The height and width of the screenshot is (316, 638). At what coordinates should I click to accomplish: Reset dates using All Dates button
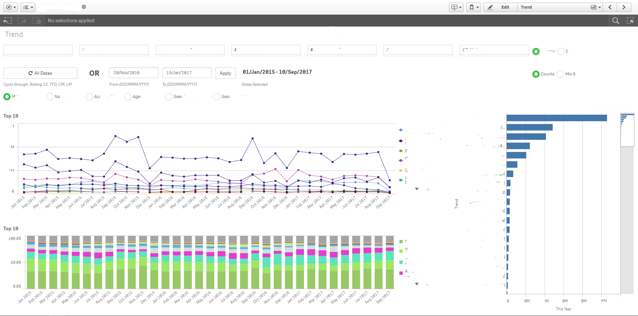(40, 73)
